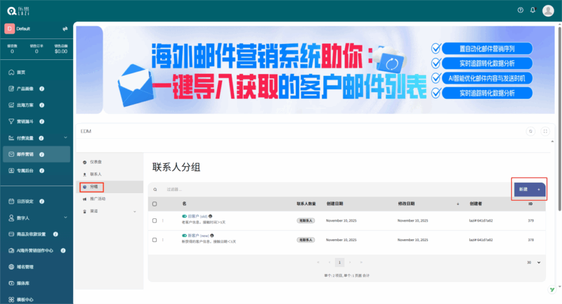Open the page size 30 dropdown

(x=533, y=262)
